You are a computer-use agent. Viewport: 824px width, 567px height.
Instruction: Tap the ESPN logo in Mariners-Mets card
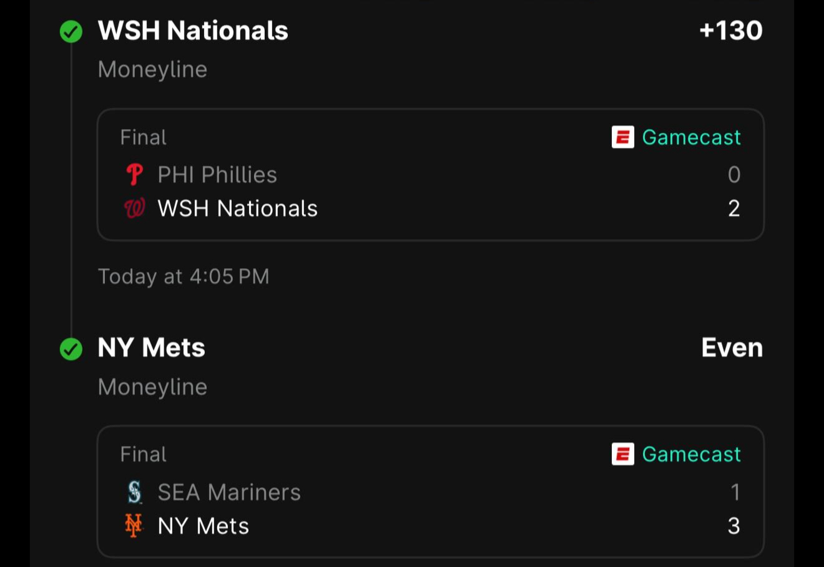[622, 454]
